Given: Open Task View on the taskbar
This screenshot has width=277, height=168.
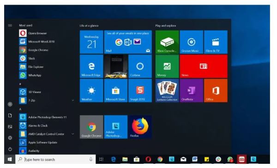Looking at the screenshot, I should click(101, 159).
